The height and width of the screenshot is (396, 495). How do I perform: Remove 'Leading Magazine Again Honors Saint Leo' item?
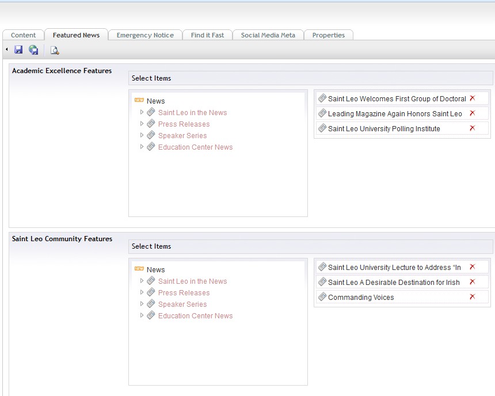tap(473, 113)
